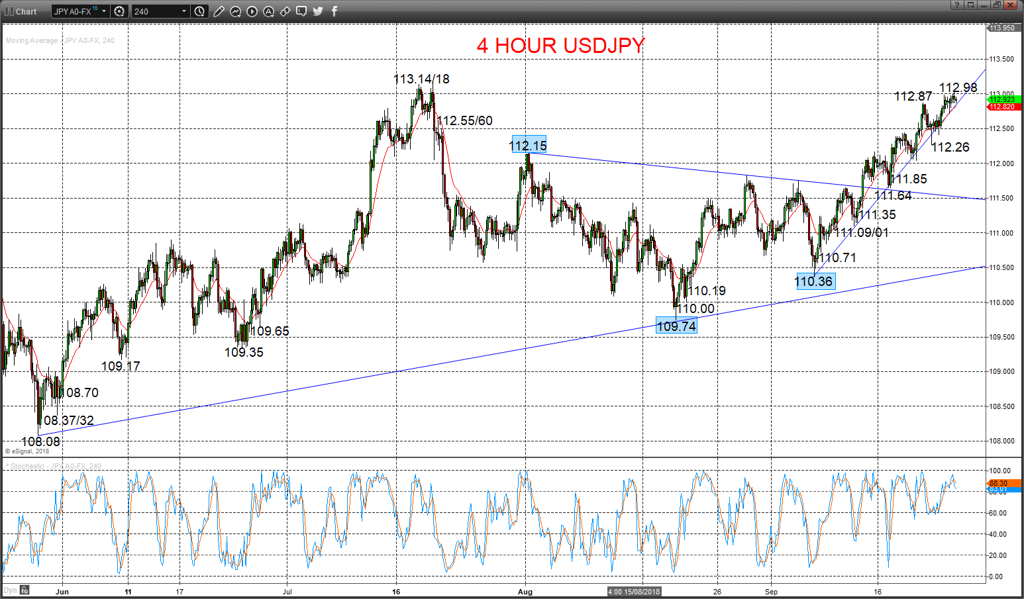Click the 108.000 price axis label
The image size is (1024, 599).
tap(1001, 441)
